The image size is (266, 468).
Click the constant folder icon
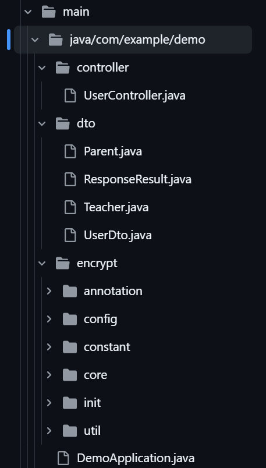pos(70,347)
